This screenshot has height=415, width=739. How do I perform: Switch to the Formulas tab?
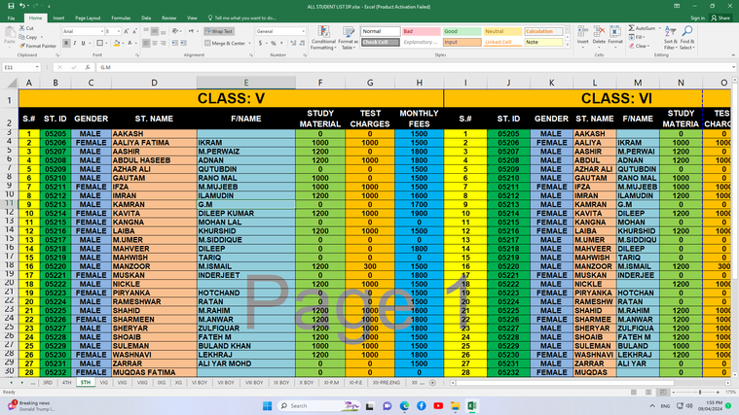[x=121, y=17]
